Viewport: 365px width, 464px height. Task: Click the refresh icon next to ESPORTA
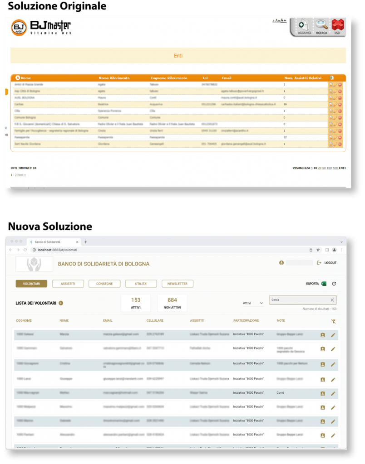(334, 284)
